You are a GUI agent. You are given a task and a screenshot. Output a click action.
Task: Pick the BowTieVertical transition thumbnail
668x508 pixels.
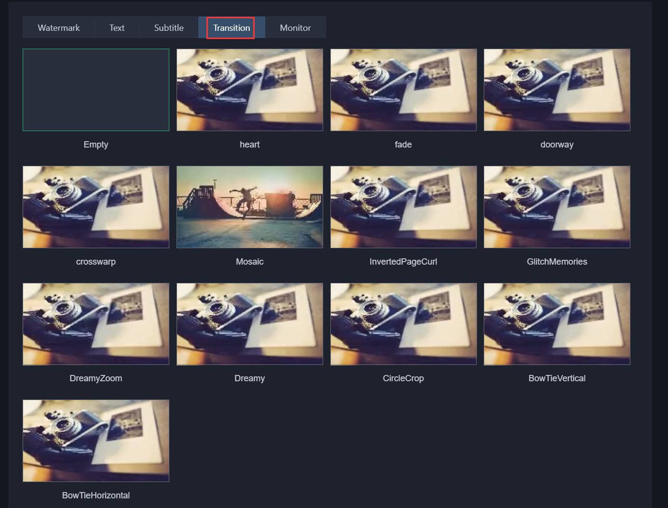[x=557, y=324]
